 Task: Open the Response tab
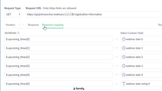[x=33, y=25]
